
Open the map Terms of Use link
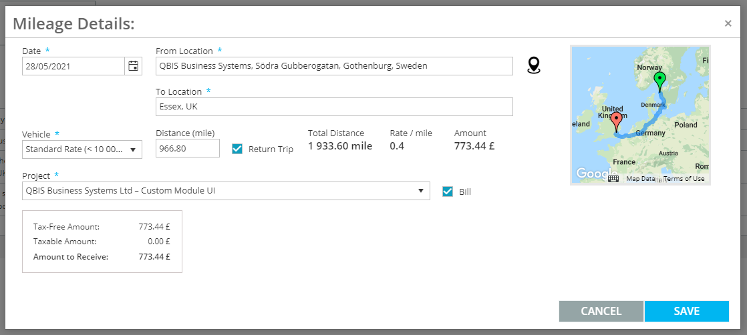click(x=684, y=179)
